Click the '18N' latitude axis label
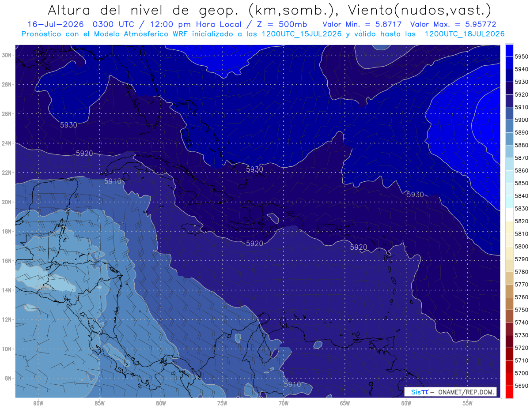The height and width of the screenshot is (409, 530). tap(8, 231)
